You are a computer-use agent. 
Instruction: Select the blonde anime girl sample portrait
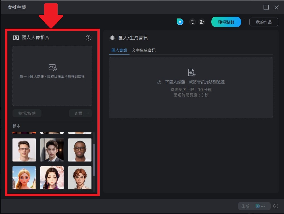point(24,177)
